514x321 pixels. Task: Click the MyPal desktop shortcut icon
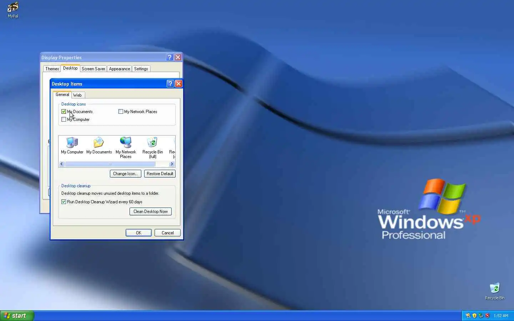pos(13,10)
